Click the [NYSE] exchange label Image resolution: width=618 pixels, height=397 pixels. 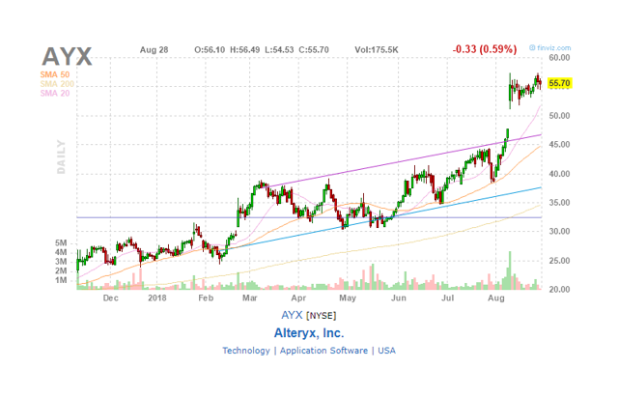pyautogui.click(x=322, y=316)
